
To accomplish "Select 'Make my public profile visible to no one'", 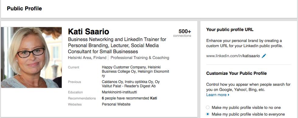I will click(208, 108).
